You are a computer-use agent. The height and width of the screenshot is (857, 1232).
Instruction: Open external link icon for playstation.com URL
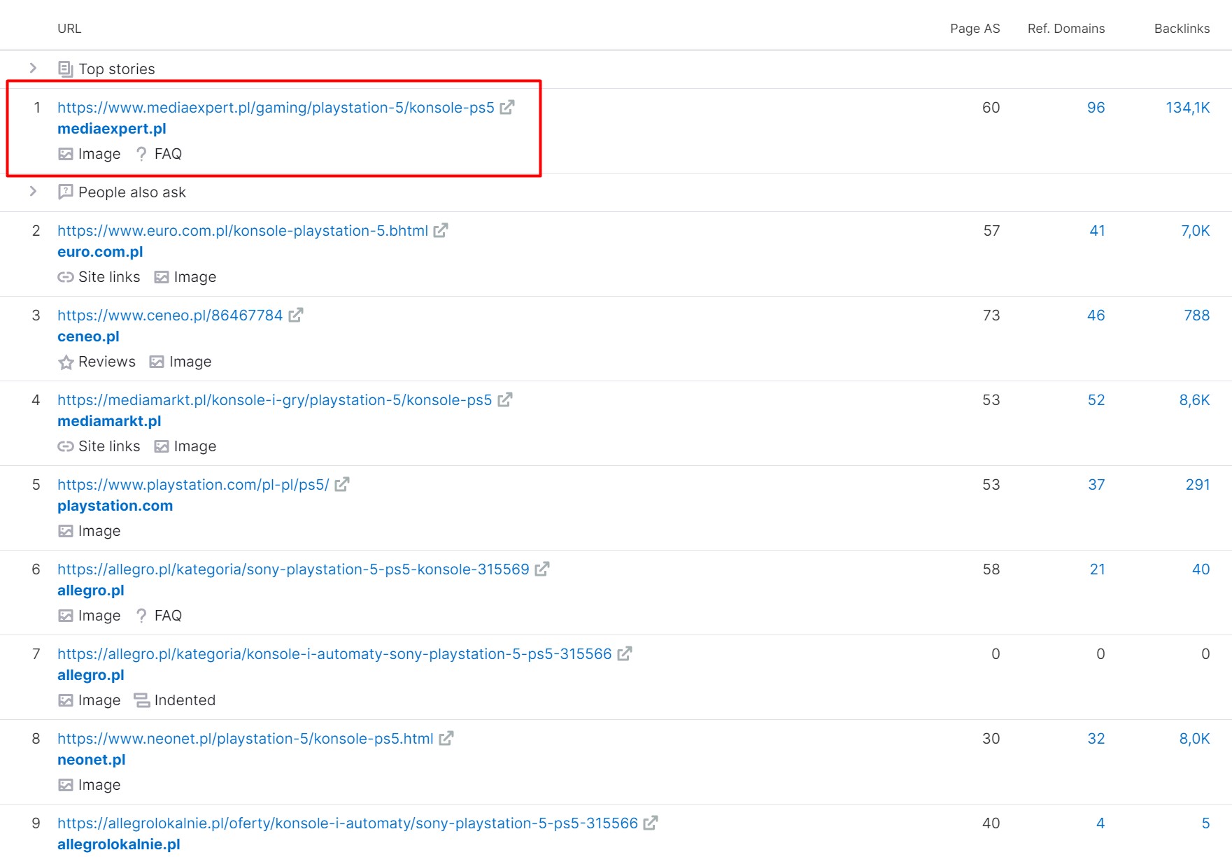tap(342, 484)
